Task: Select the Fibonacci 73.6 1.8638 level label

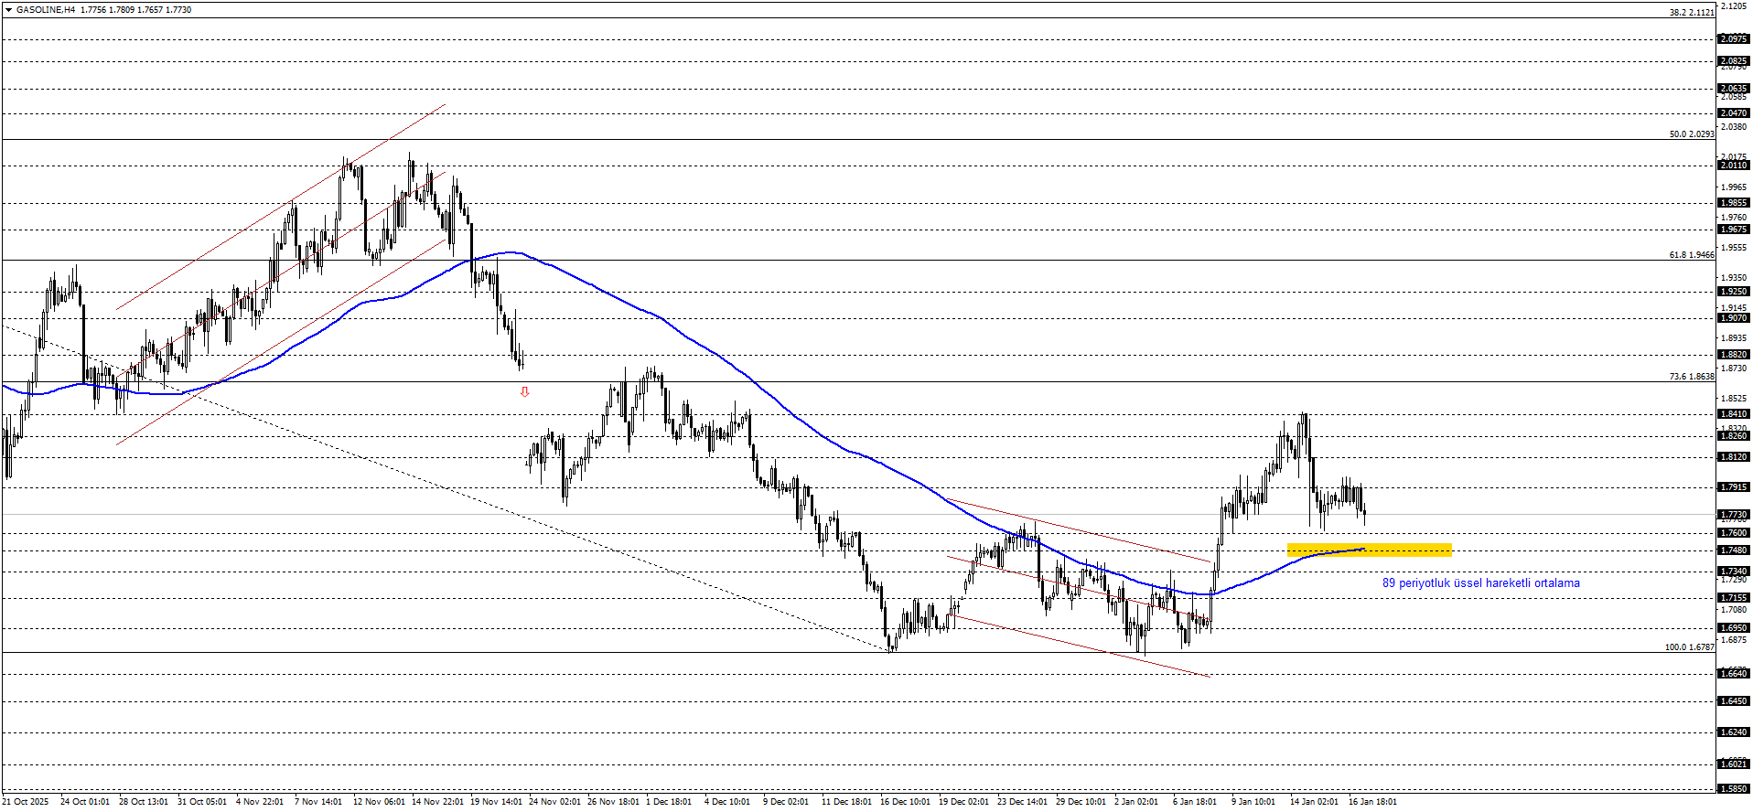Action: click(x=1691, y=376)
